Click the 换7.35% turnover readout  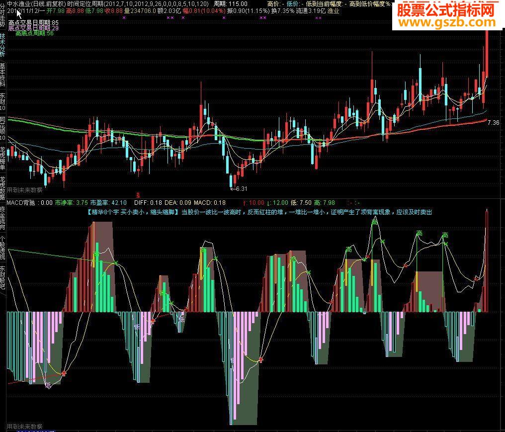click(283, 10)
